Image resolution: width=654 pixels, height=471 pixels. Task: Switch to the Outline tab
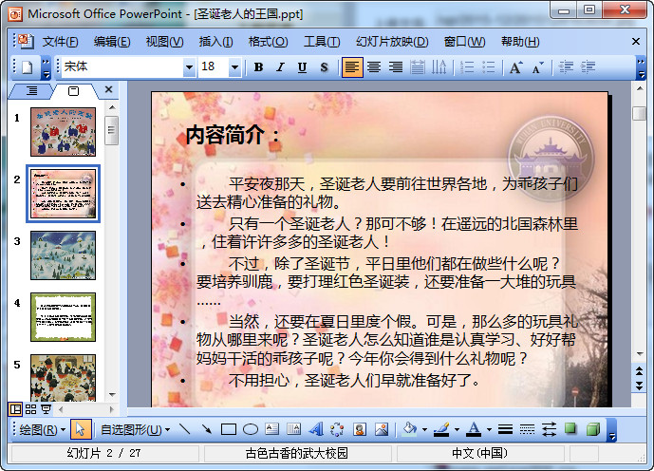[x=31, y=91]
